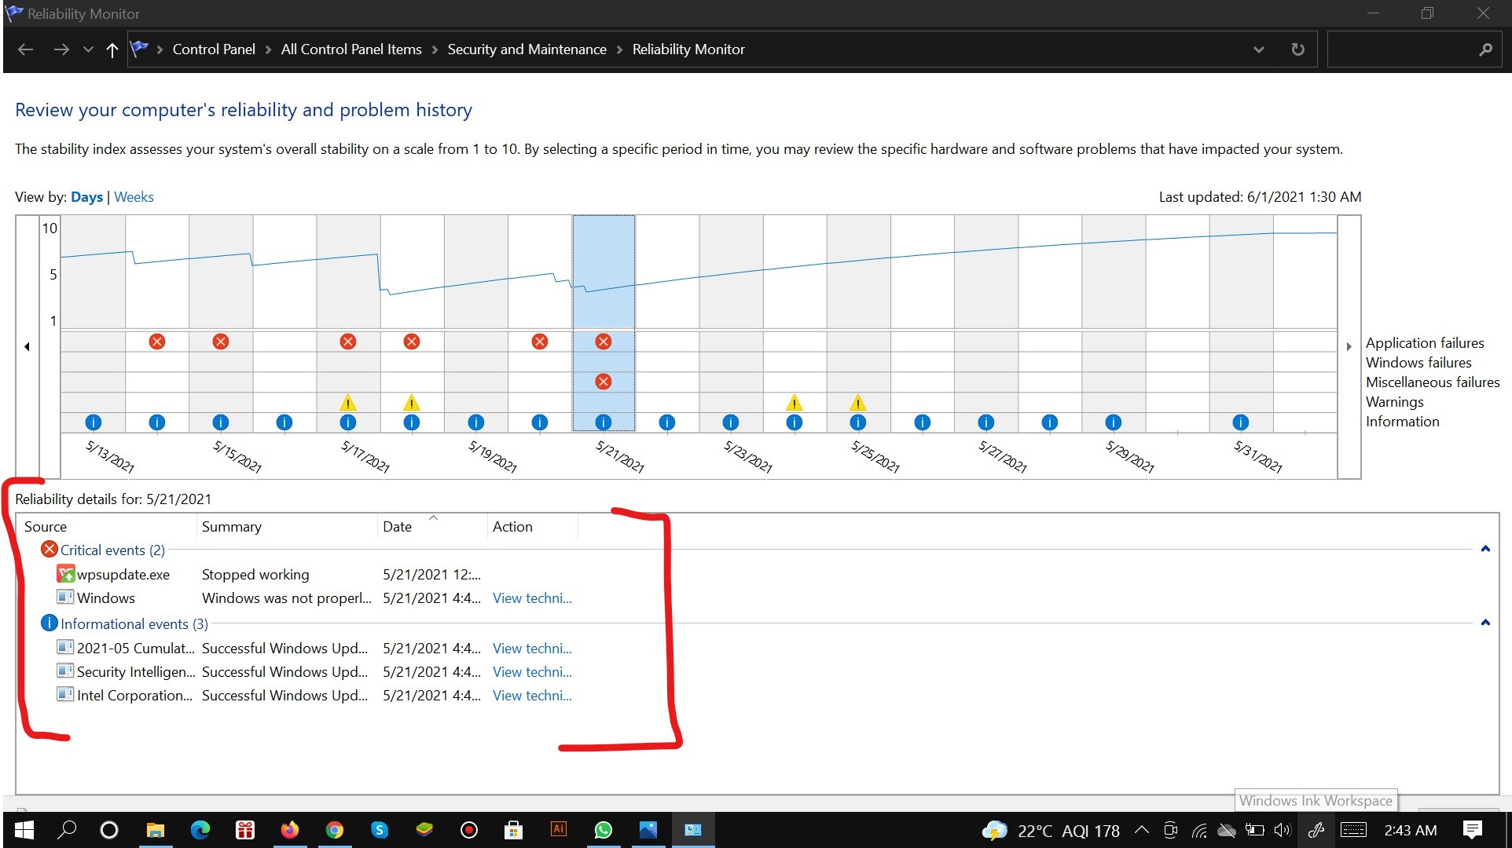Click View technical details for the Windows error

click(531, 598)
